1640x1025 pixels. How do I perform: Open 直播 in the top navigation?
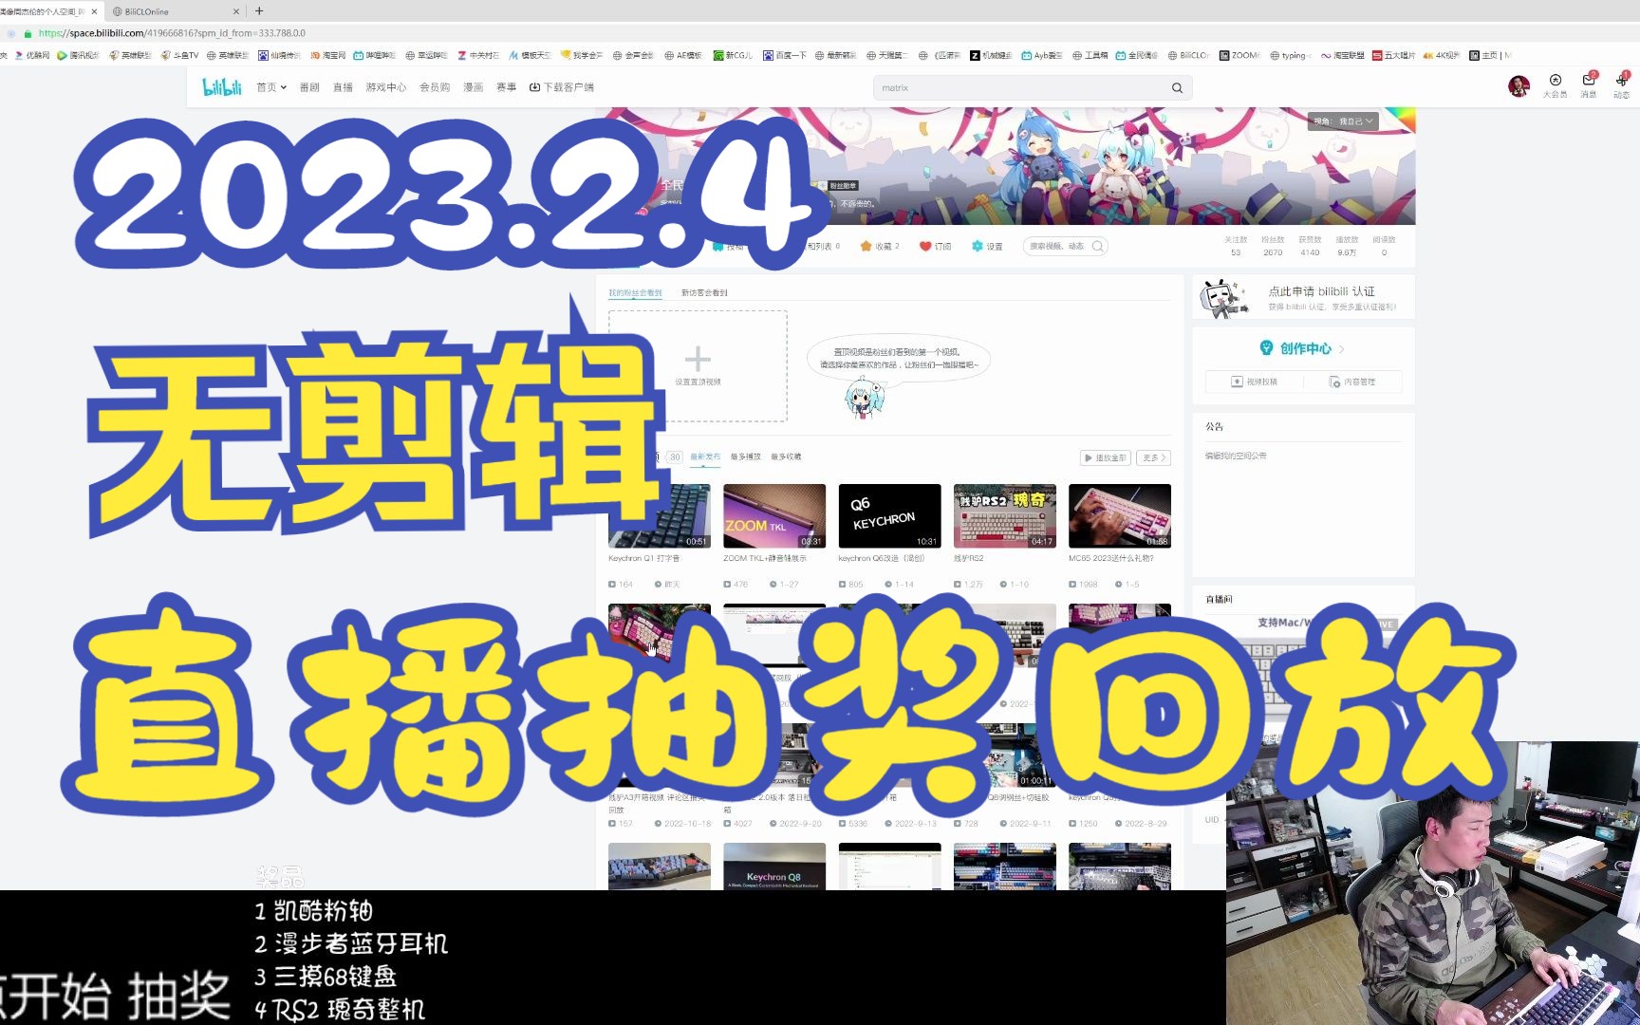tap(343, 87)
